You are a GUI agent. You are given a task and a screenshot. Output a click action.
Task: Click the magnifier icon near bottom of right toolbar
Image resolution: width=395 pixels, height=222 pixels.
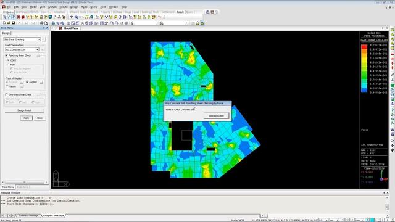tap(393, 141)
